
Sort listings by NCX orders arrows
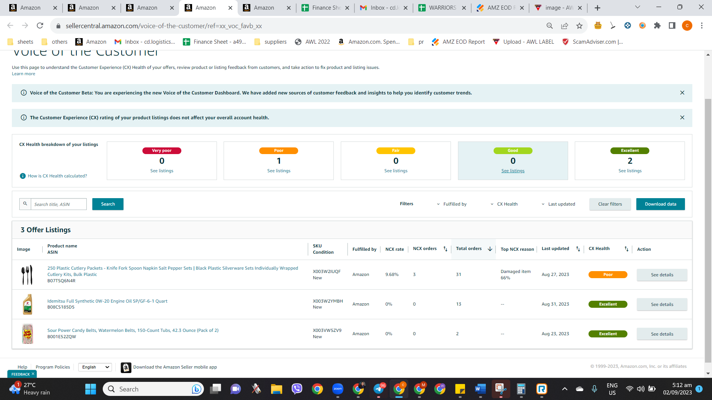click(445, 249)
